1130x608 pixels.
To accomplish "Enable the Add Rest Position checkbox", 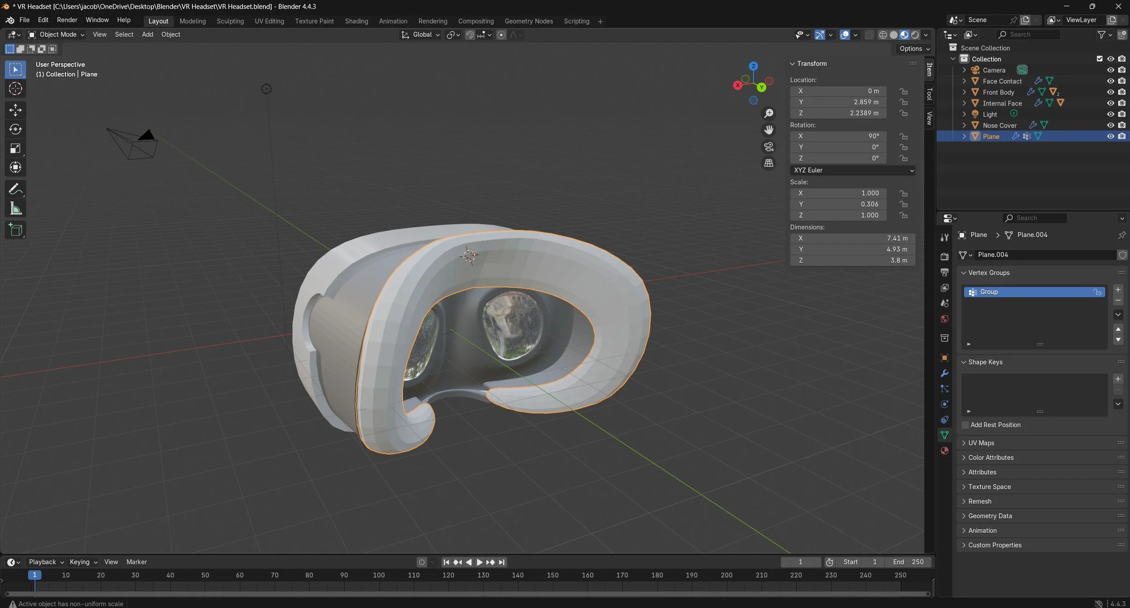I will coord(965,425).
